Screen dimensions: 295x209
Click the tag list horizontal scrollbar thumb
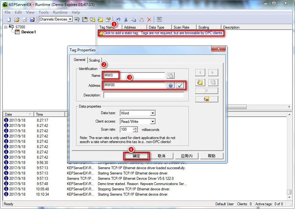(237, 107)
